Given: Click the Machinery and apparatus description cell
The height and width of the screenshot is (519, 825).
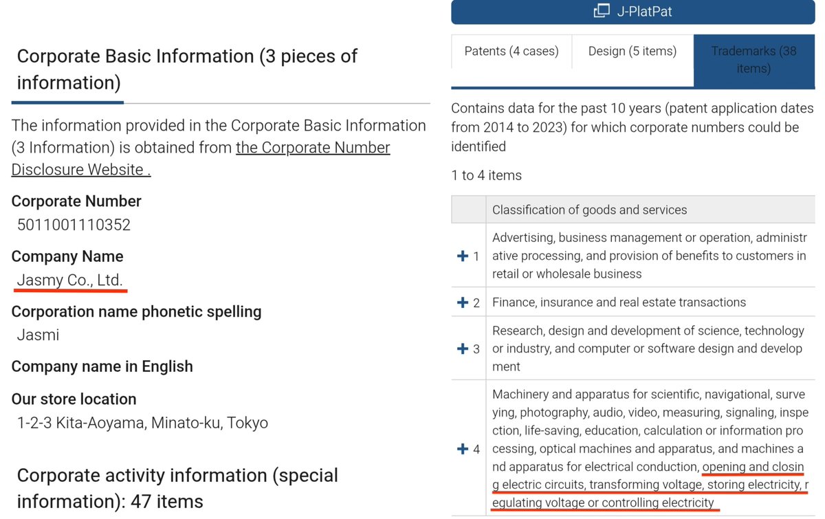Looking at the screenshot, I should [x=650, y=449].
